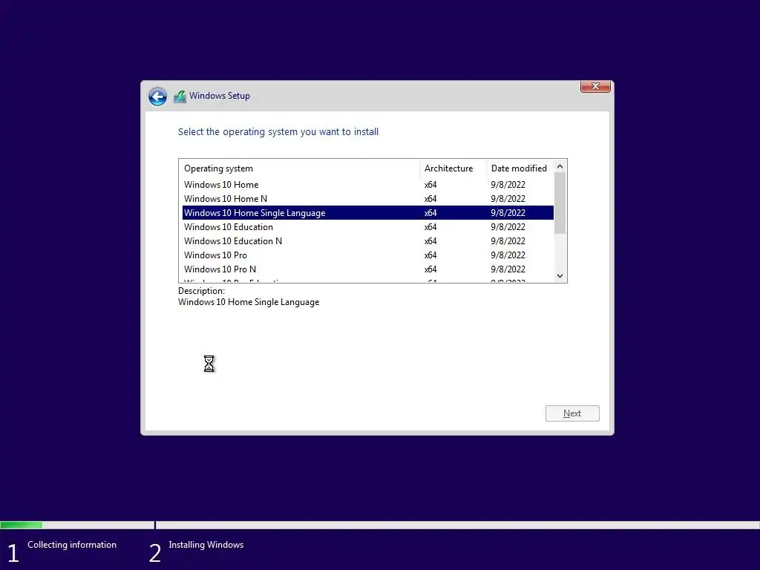This screenshot has width=760, height=570.
Task: Choose Windows 10 Education from the list
Action: pyautogui.click(x=368, y=227)
